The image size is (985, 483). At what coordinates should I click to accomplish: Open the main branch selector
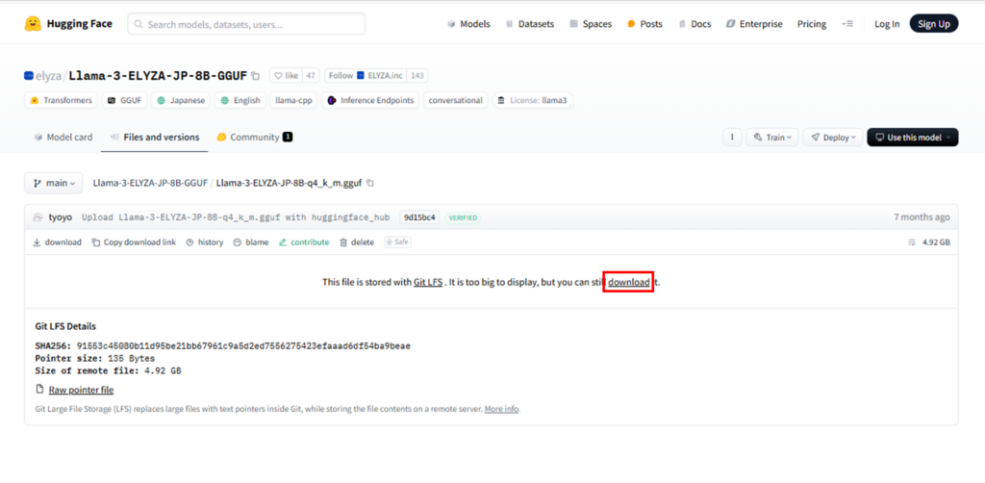[x=54, y=183]
